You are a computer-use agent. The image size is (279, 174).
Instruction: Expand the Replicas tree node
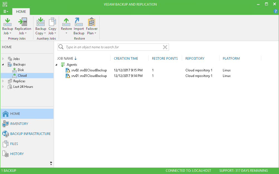tap(3, 81)
